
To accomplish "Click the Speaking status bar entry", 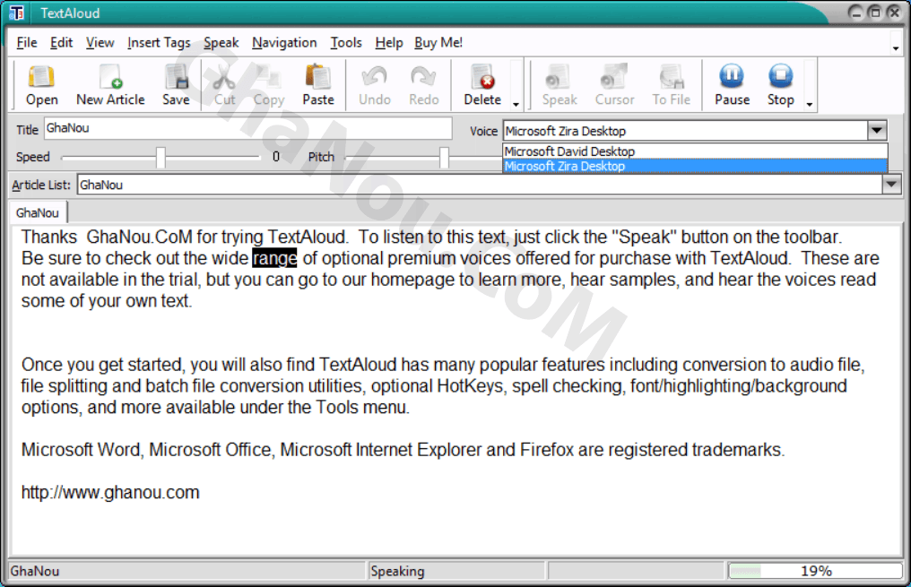I will pyautogui.click(x=456, y=571).
